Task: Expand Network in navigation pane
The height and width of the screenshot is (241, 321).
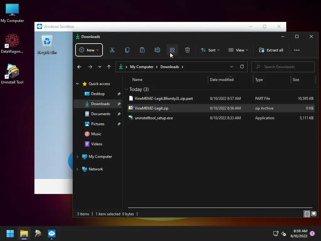Action: (77, 169)
